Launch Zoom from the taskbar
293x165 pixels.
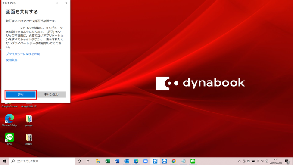click(x=145, y=161)
